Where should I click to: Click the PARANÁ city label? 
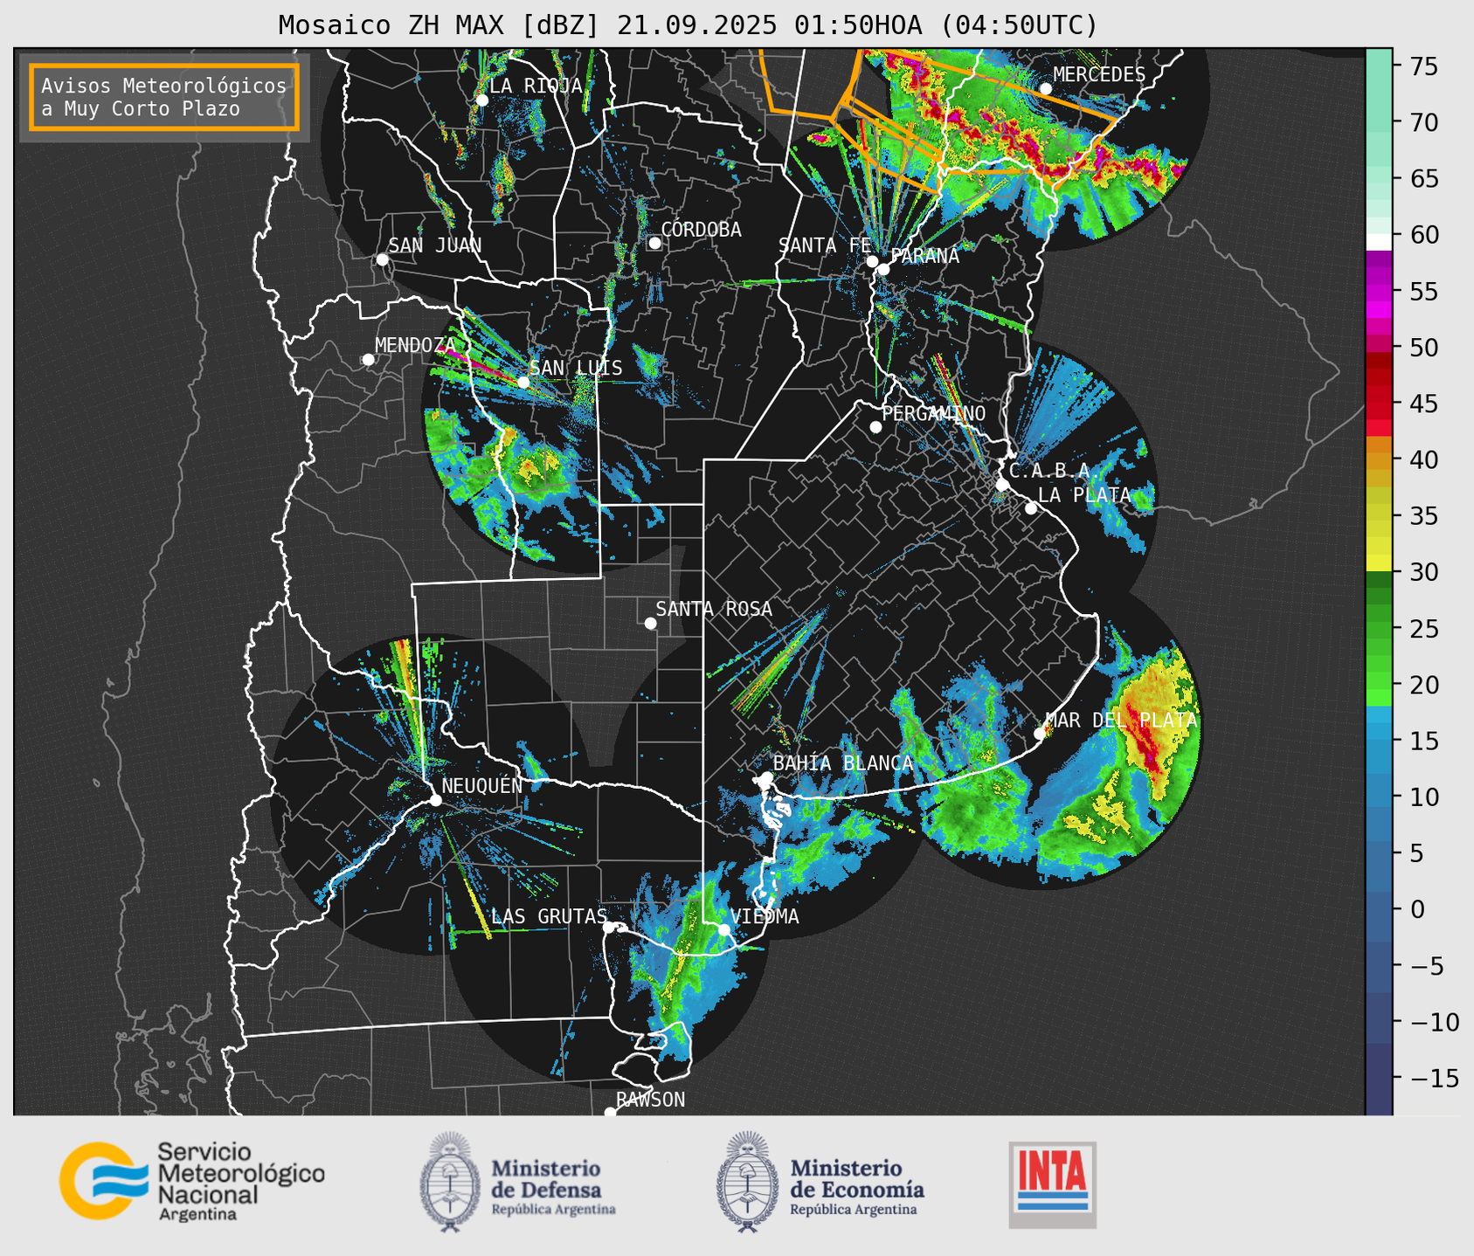[x=924, y=256]
